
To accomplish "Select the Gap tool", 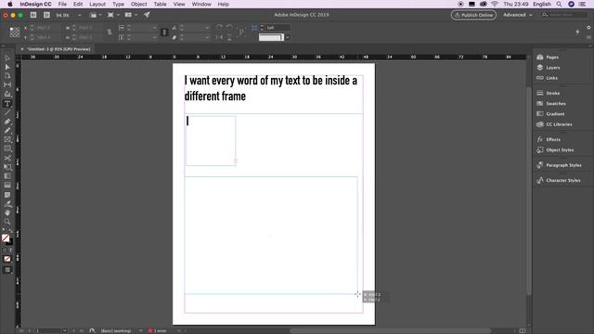I will [x=7, y=84].
